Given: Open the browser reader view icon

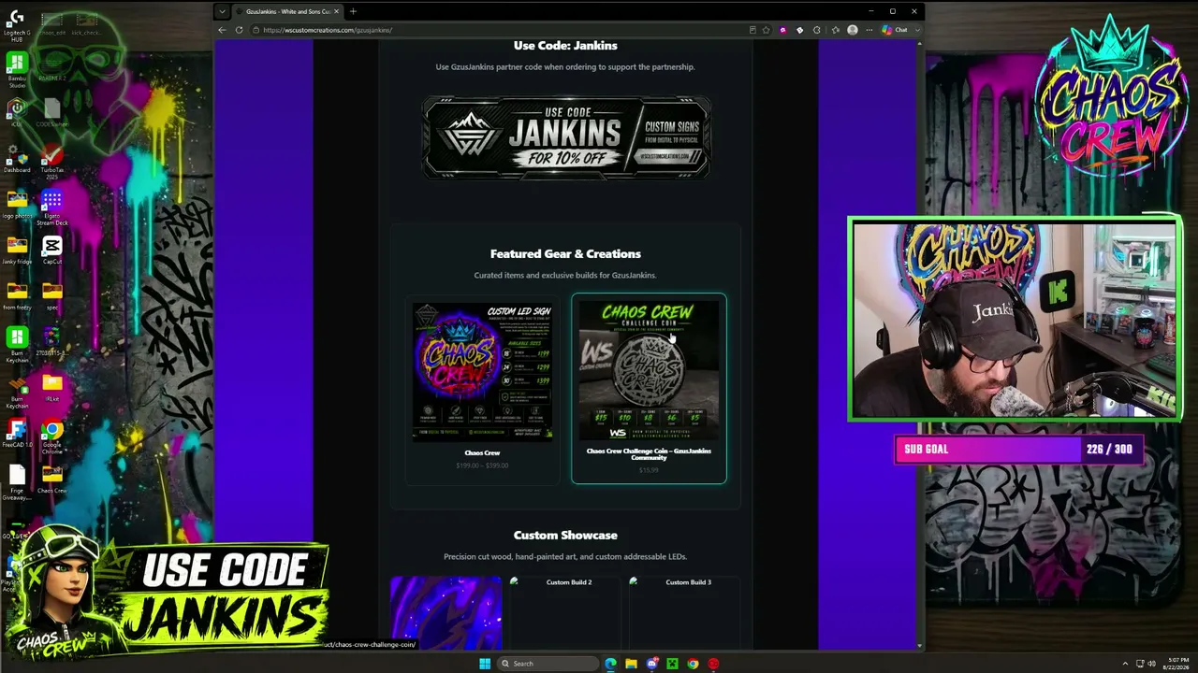Looking at the screenshot, I should pyautogui.click(x=752, y=30).
